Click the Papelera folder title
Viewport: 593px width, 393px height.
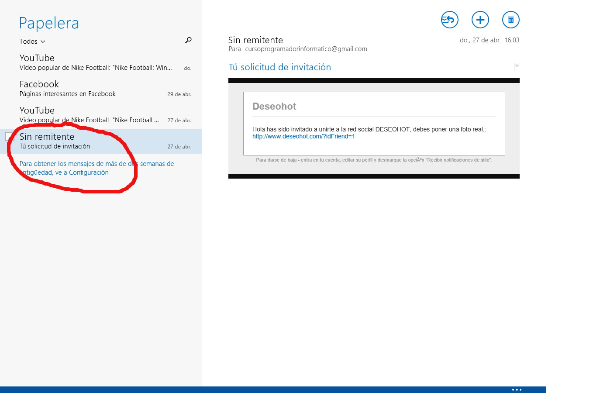49,23
